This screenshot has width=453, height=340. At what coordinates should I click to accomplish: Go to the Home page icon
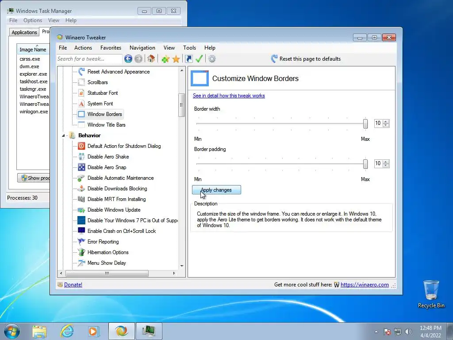151,59
